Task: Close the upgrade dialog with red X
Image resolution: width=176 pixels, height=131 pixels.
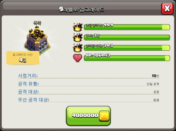Action: (167, 8)
